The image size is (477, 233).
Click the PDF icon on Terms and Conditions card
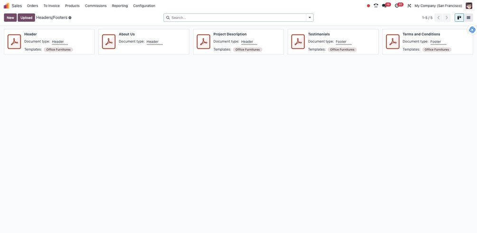(x=393, y=42)
